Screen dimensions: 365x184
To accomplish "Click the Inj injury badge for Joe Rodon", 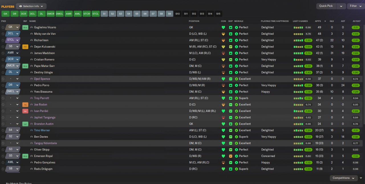I will coord(25,105).
